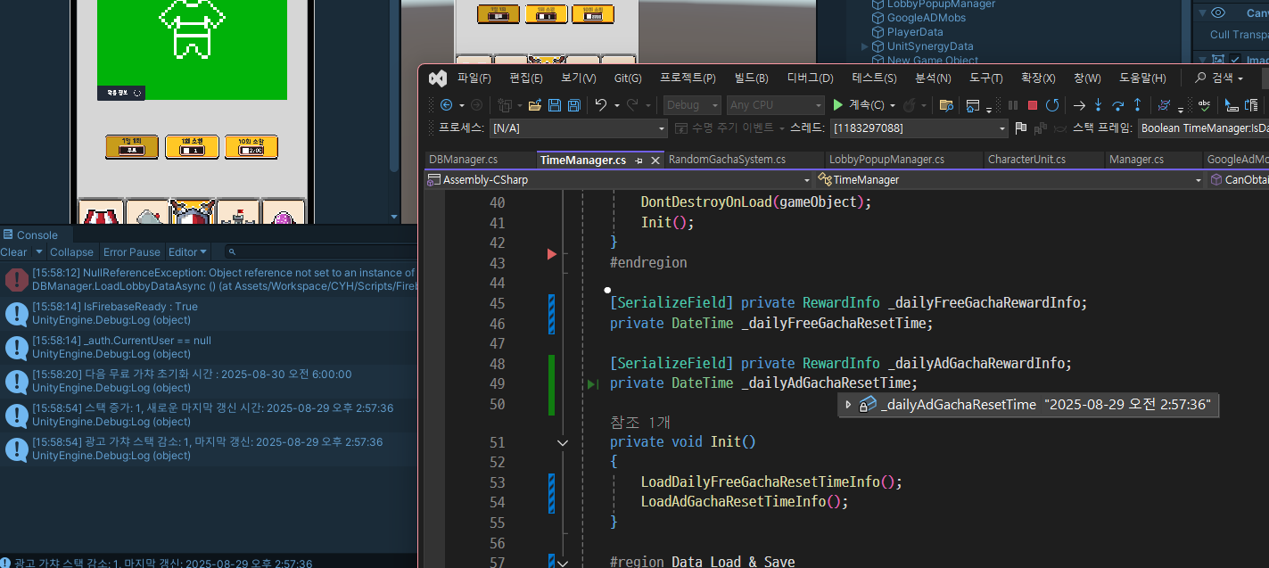This screenshot has width=1269, height=568.
Task: Switch to the RandomGachaSystem.cs tab
Action: pyautogui.click(x=727, y=160)
